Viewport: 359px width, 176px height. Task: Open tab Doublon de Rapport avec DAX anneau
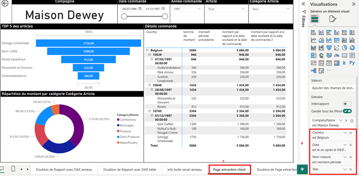pos(64,170)
